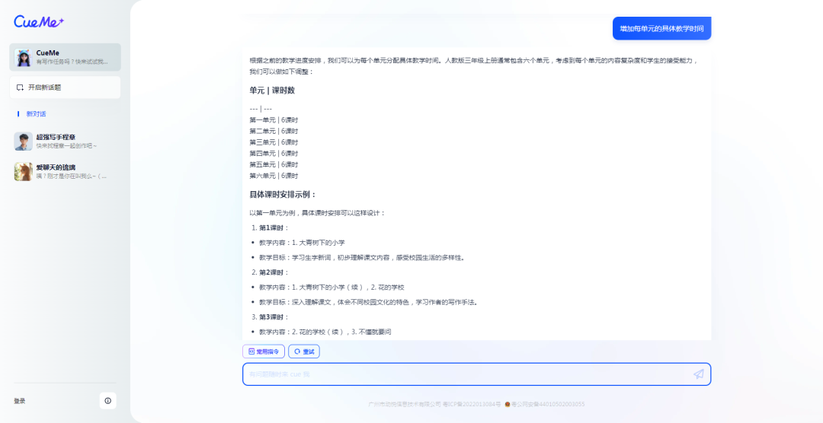Image resolution: width=823 pixels, height=423 pixels.
Task: Click row 第六单元 | 6课时
Action: click(274, 176)
